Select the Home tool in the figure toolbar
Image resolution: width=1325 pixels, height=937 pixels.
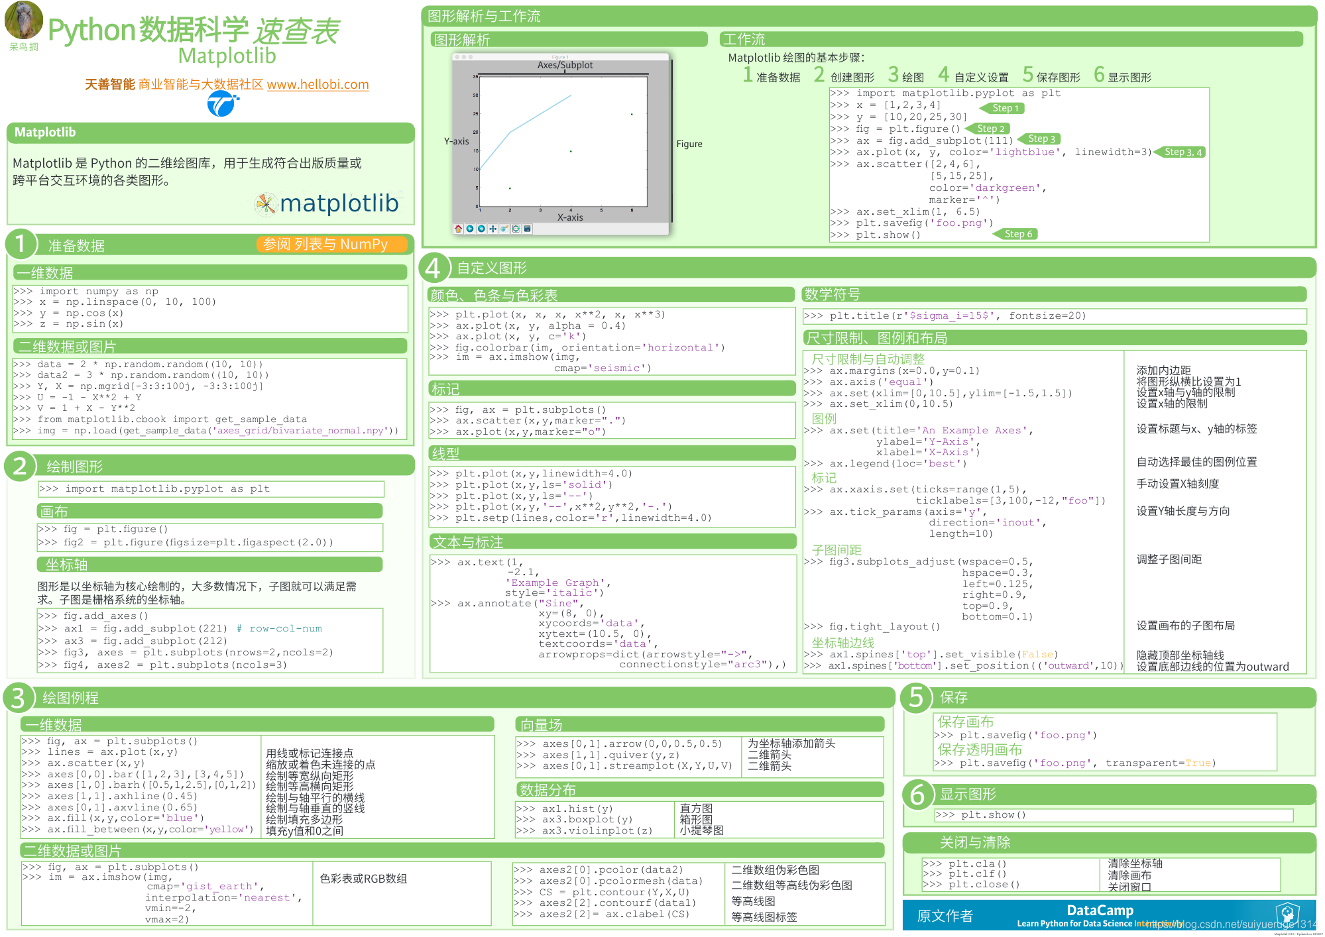coord(458,229)
